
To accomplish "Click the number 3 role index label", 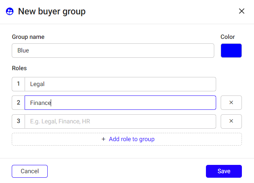I will (19, 121).
